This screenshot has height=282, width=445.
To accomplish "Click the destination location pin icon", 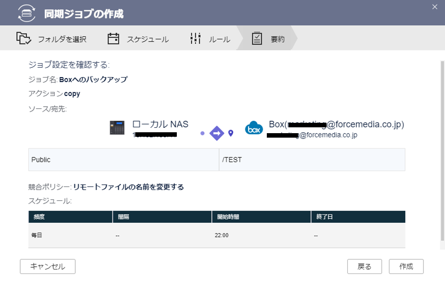I will tap(231, 133).
